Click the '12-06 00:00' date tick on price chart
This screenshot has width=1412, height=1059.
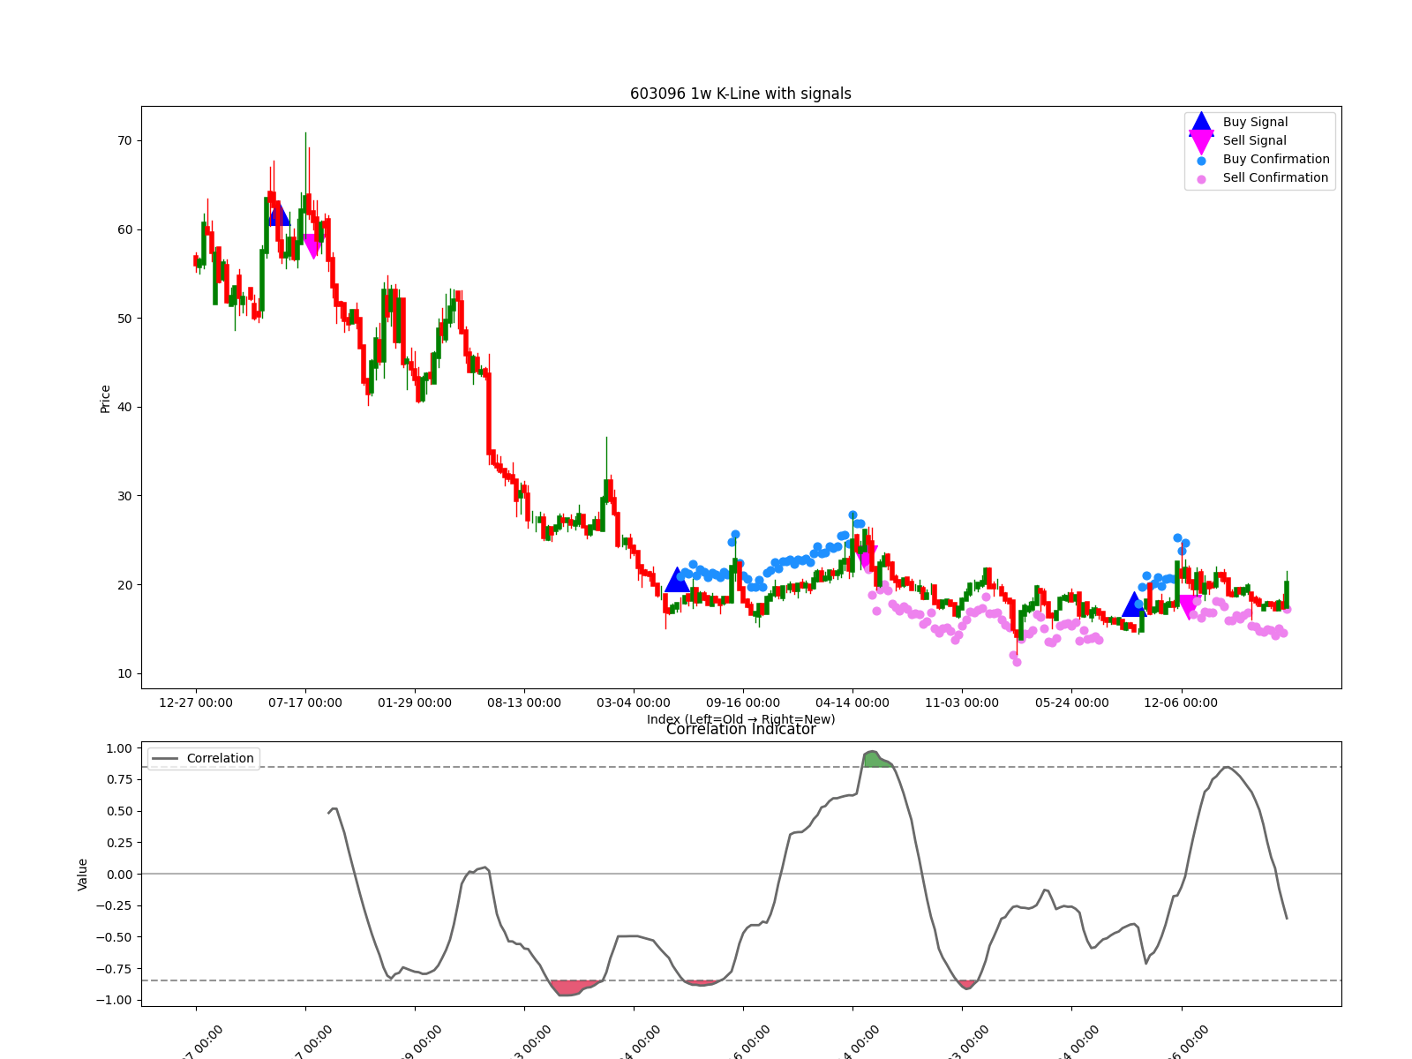[x=1181, y=703]
